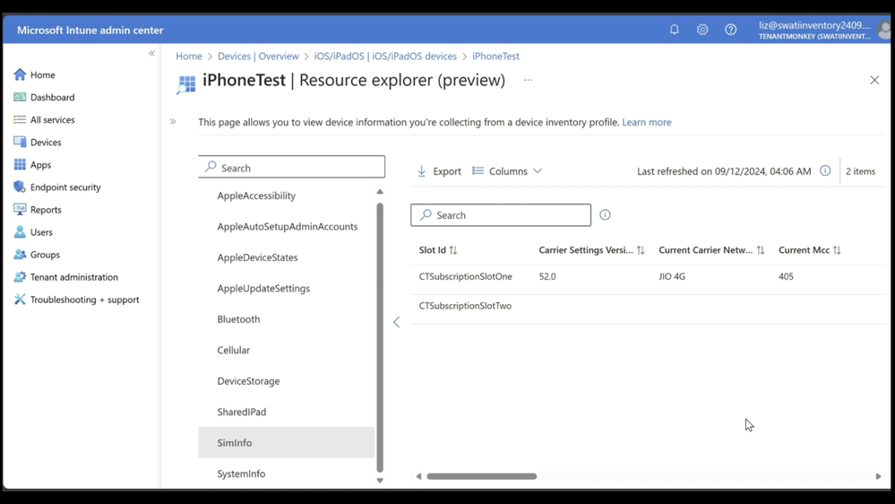Click the Endpoint security shield icon
Viewport: 895px width, 504px height.
(20, 187)
